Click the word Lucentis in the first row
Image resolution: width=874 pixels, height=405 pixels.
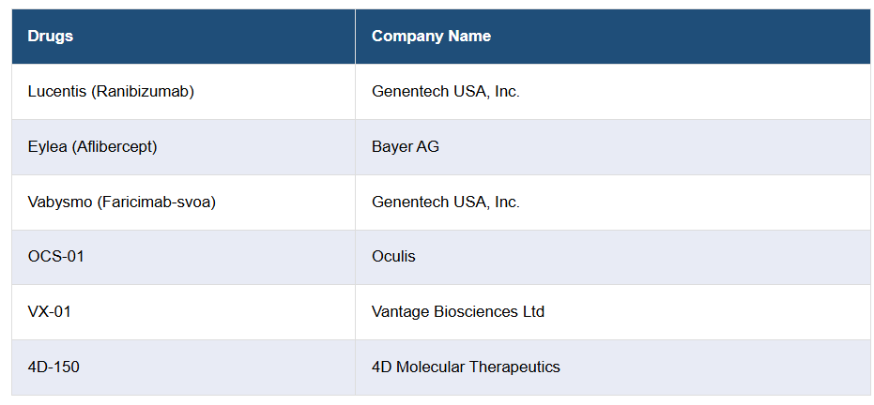(x=56, y=92)
